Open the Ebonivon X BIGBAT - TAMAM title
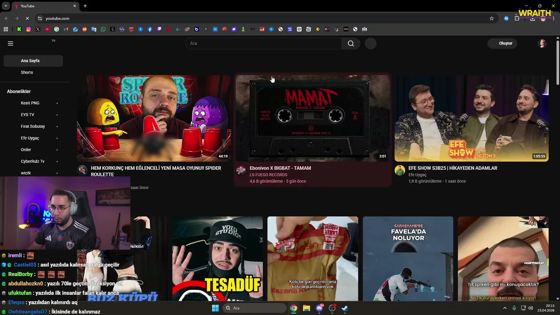The height and width of the screenshot is (315, 560). click(x=280, y=168)
